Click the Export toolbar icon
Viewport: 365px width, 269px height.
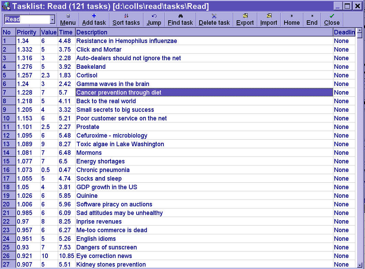(245, 16)
